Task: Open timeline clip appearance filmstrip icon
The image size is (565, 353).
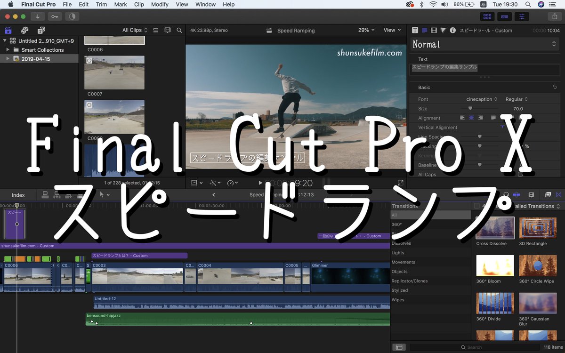Action: coord(531,194)
